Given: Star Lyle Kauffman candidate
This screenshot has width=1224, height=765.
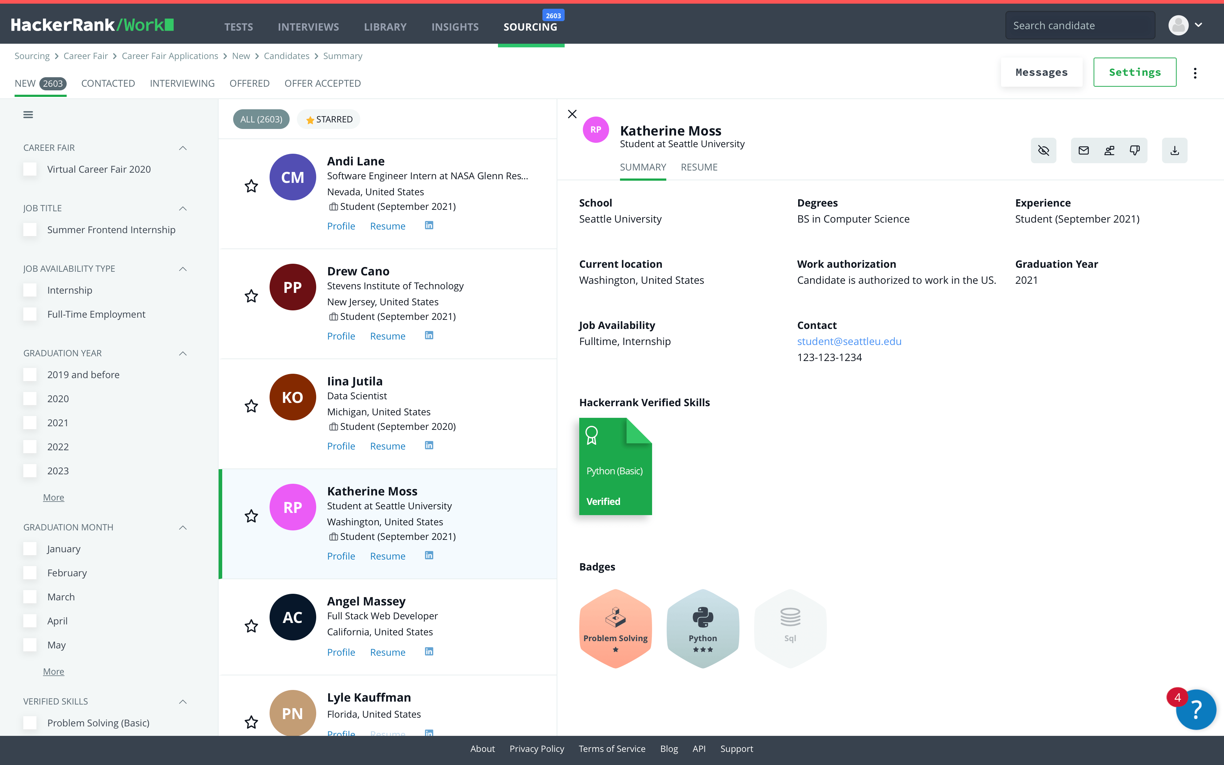Looking at the screenshot, I should (x=251, y=722).
